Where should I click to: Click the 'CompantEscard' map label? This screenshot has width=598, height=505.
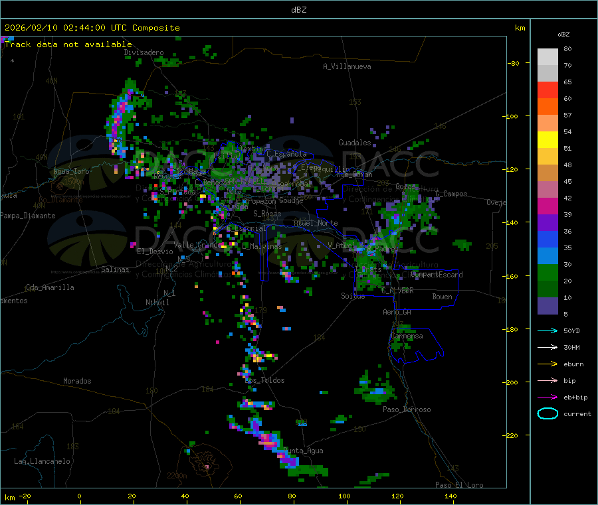pyautogui.click(x=437, y=275)
